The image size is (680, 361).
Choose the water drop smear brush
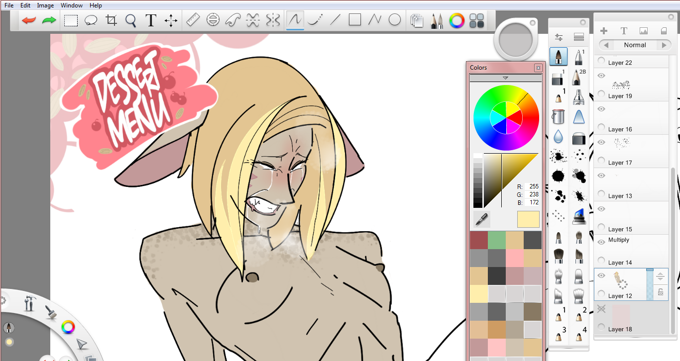tap(558, 137)
